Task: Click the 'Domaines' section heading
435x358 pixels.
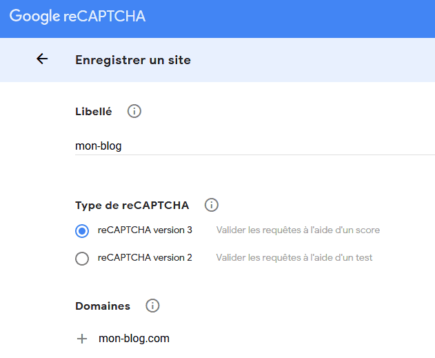Action: click(103, 306)
